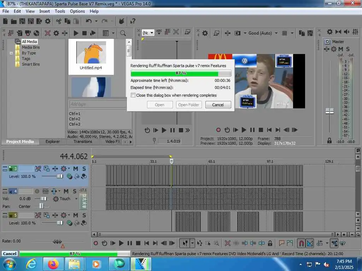
Task: Select the Envelope Edit tool in timeline toolbar
Action: click(200, 243)
